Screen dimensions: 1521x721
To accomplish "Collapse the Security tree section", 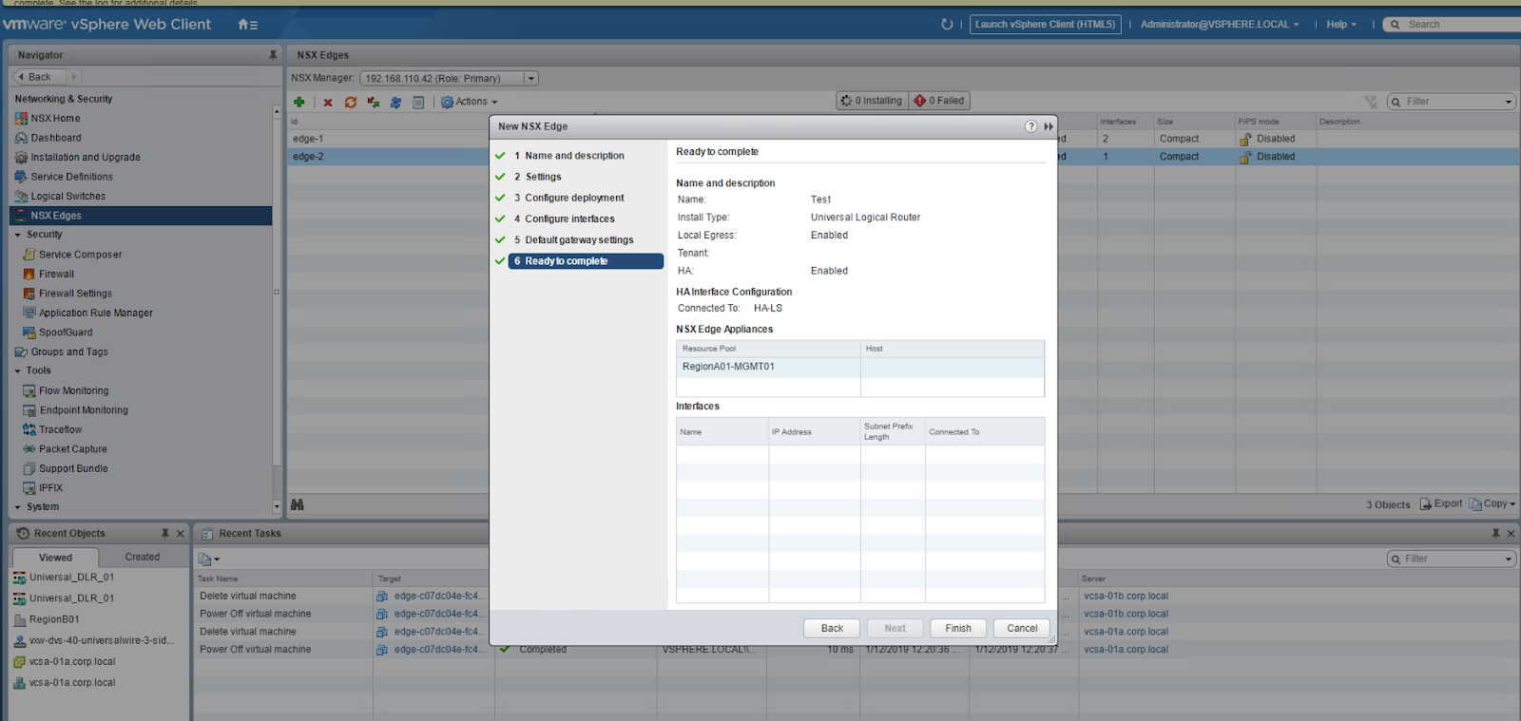I will point(18,235).
